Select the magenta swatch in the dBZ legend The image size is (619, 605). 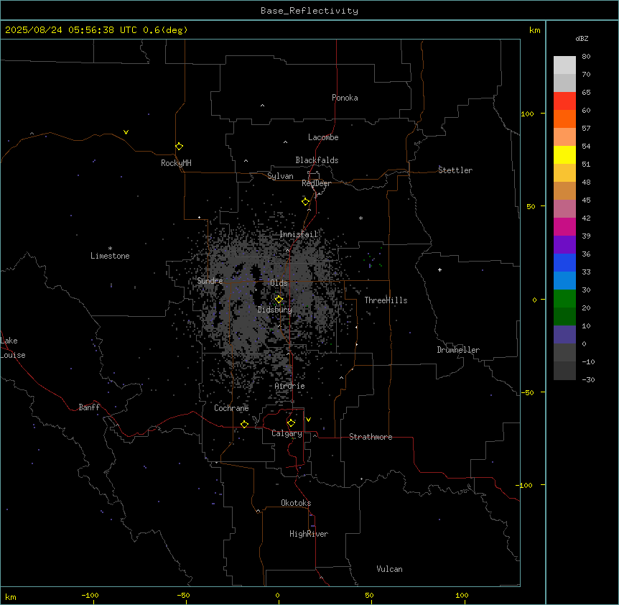564,226
